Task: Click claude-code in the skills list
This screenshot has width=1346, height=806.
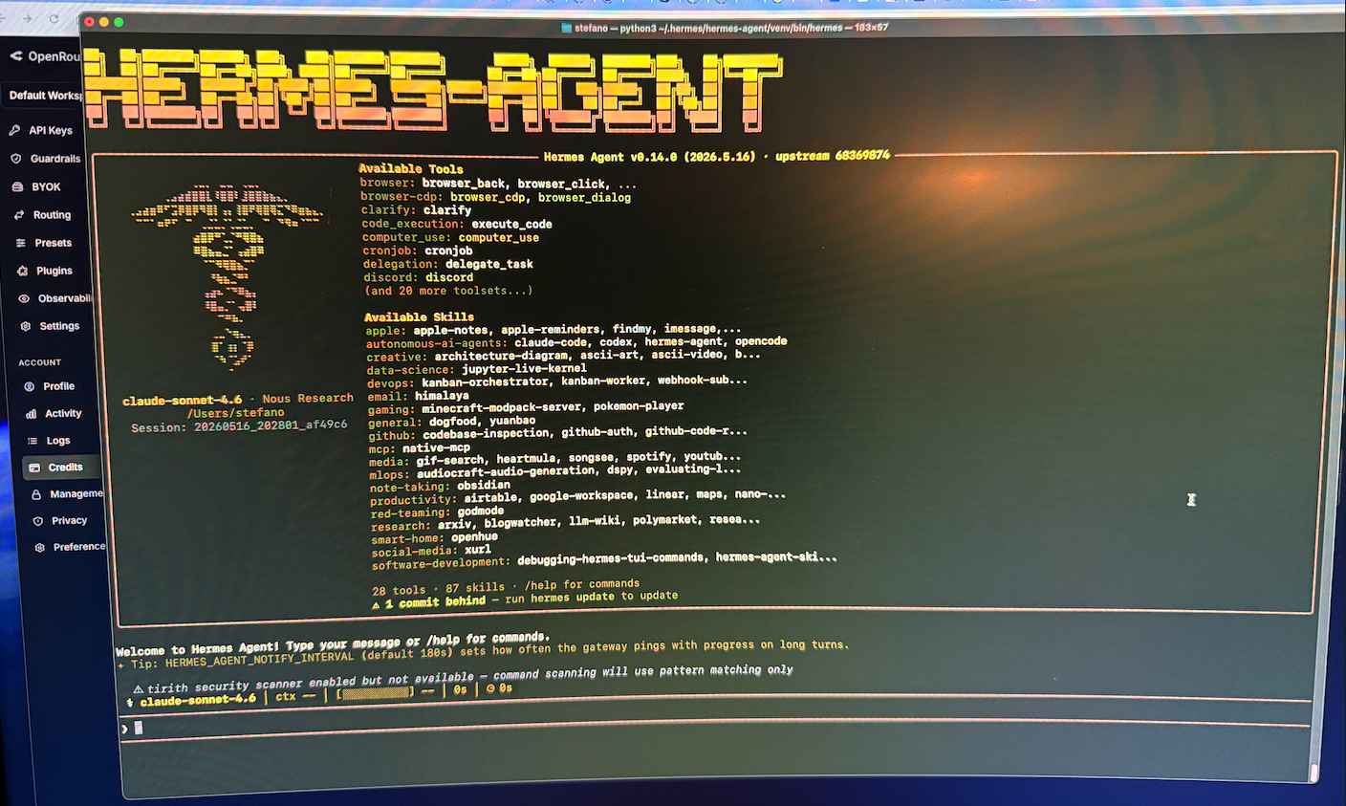Action: pyautogui.click(x=553, y=342)
